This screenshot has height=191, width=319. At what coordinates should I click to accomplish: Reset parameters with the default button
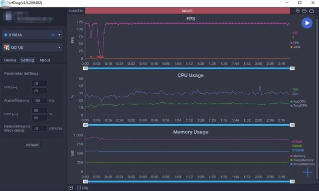click(32, 145)
